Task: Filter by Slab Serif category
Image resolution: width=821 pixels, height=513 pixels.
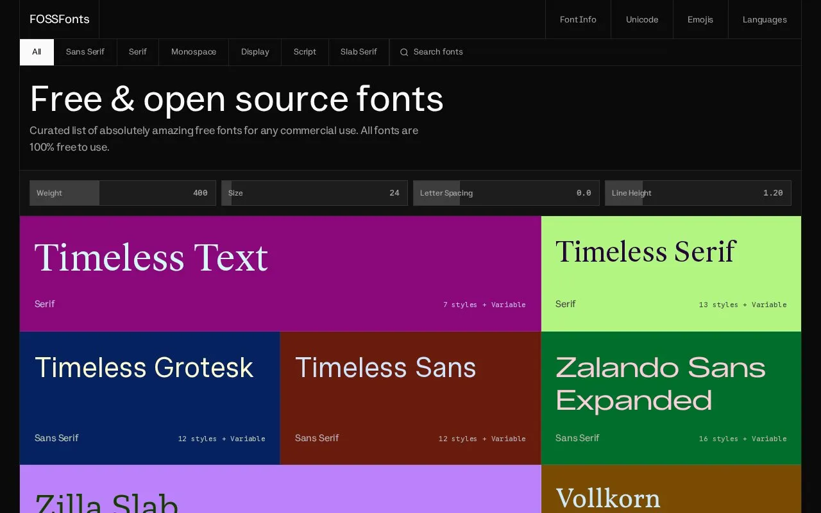Action: pyautogui.click(x=359, y=52)
